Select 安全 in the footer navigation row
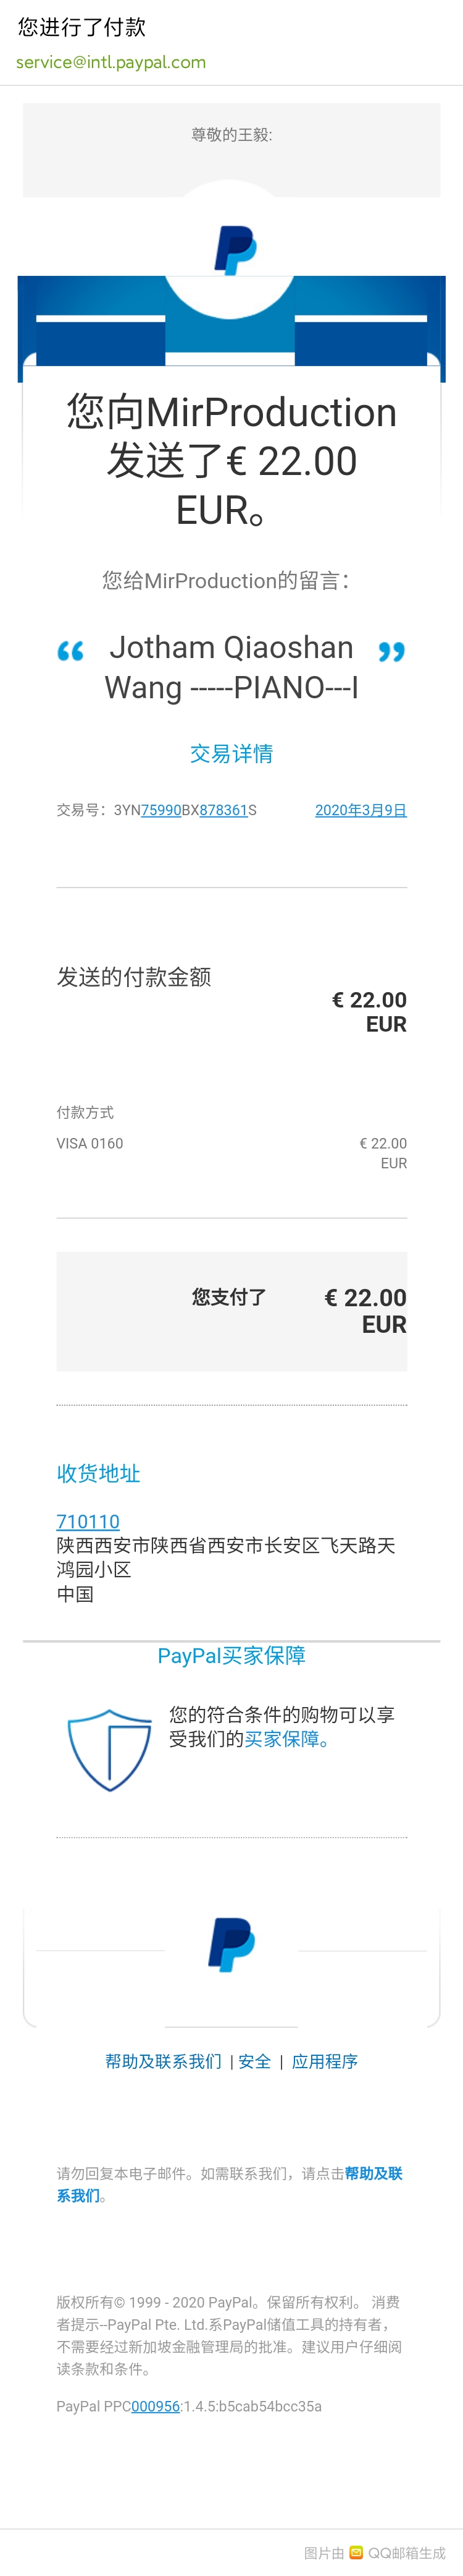Viewport: 463px width, 2576px height. 254,2061
